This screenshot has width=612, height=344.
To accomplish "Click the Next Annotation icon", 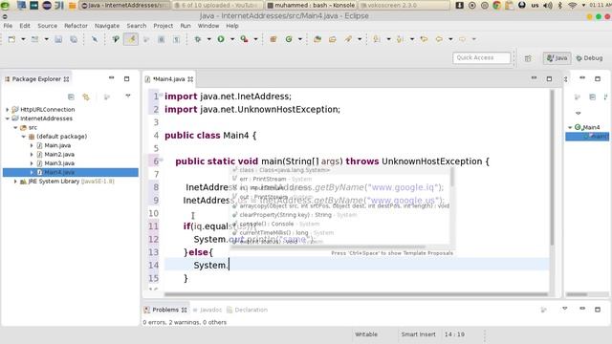I will 377,39.
